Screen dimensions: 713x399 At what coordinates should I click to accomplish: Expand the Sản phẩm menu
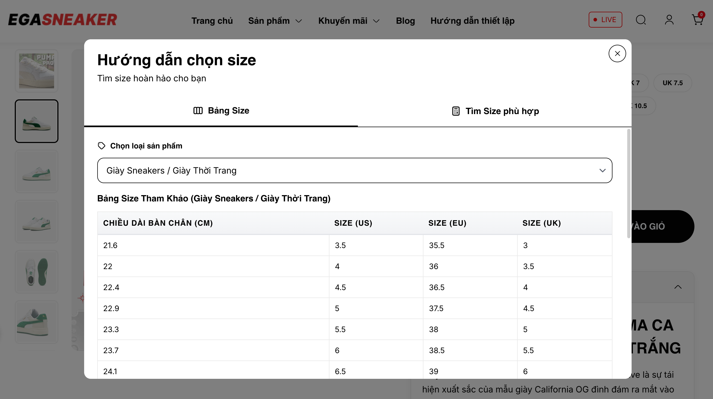tap(275, 21)
